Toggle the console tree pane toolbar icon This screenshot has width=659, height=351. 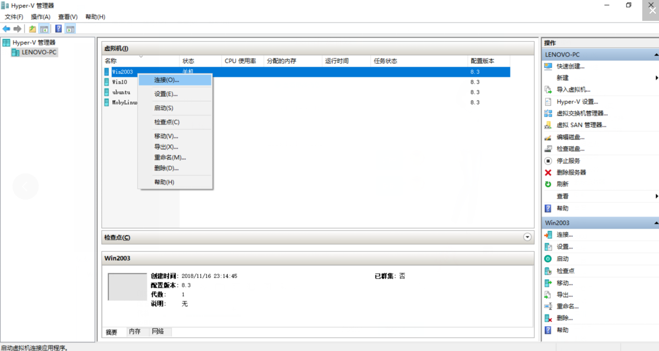pos(44,29)
